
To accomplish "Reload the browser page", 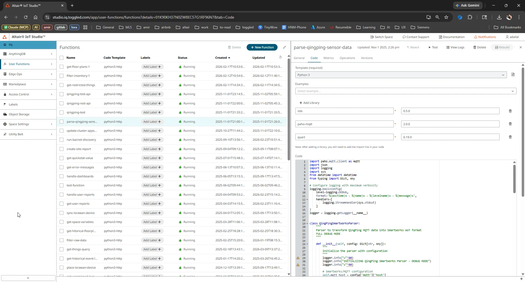I will coord(26,17).
